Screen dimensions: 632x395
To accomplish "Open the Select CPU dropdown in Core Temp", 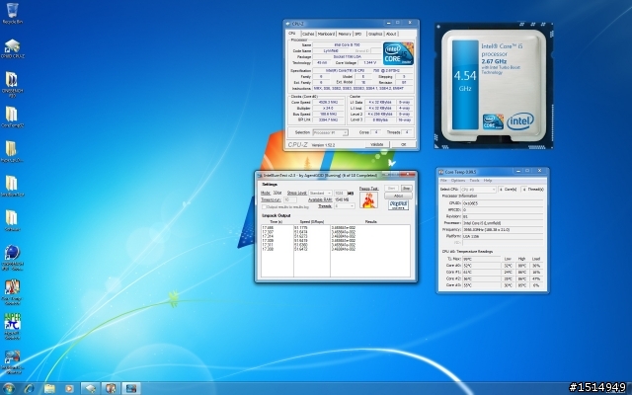I will pos(478,189).
